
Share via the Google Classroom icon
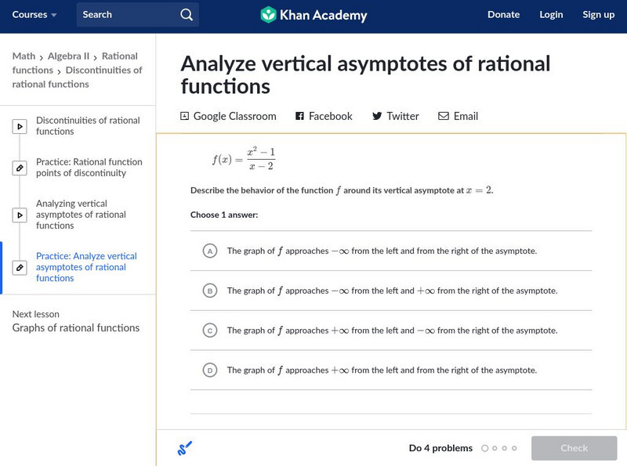point(185,116)
